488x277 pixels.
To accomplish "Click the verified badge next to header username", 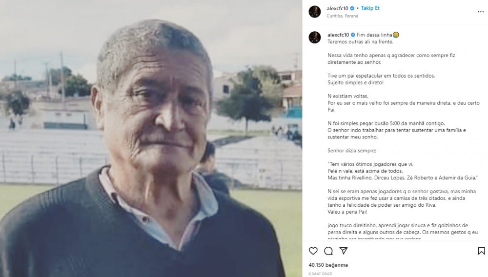I will click(x=352, y=8).
